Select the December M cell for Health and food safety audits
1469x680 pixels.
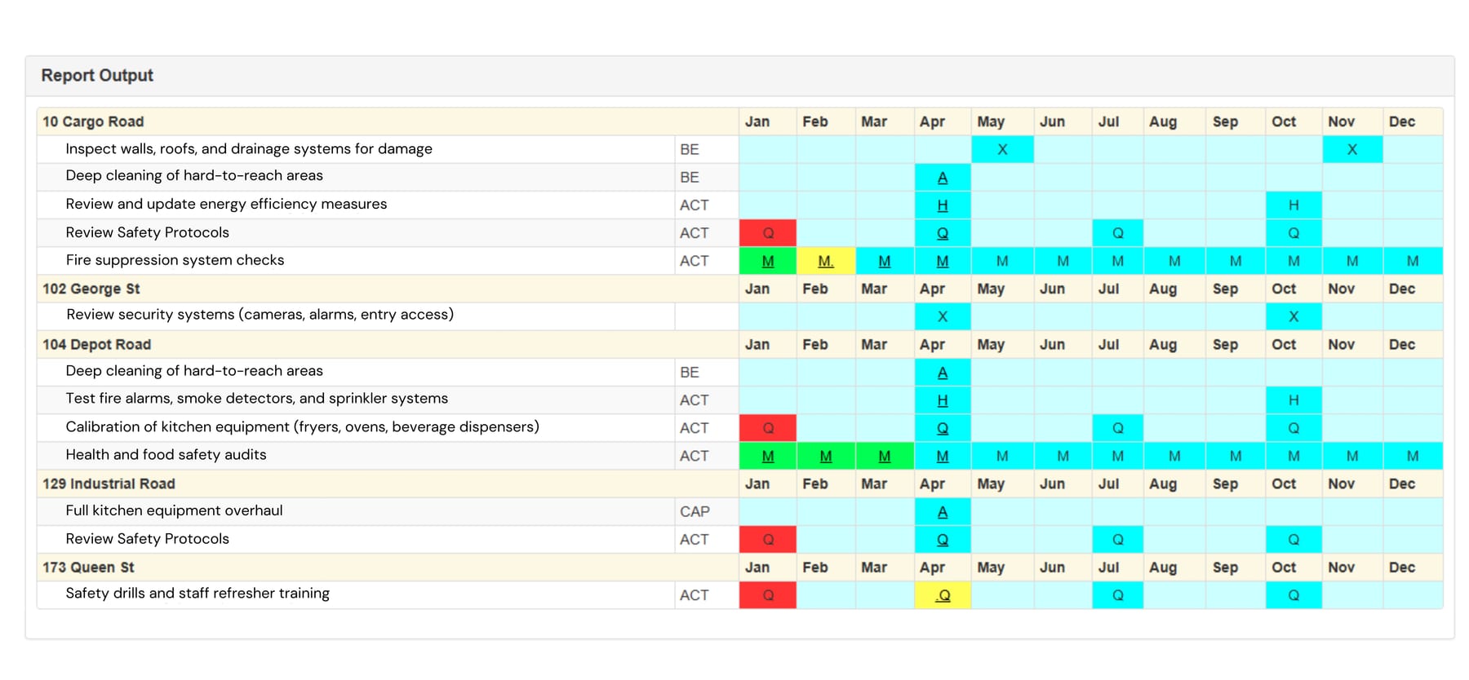coord(1413,456)
